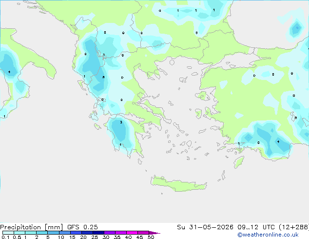309x239 pixels.
Task: Select the 35–40 mm violet legend swatch
Action: tap(121, 233)
